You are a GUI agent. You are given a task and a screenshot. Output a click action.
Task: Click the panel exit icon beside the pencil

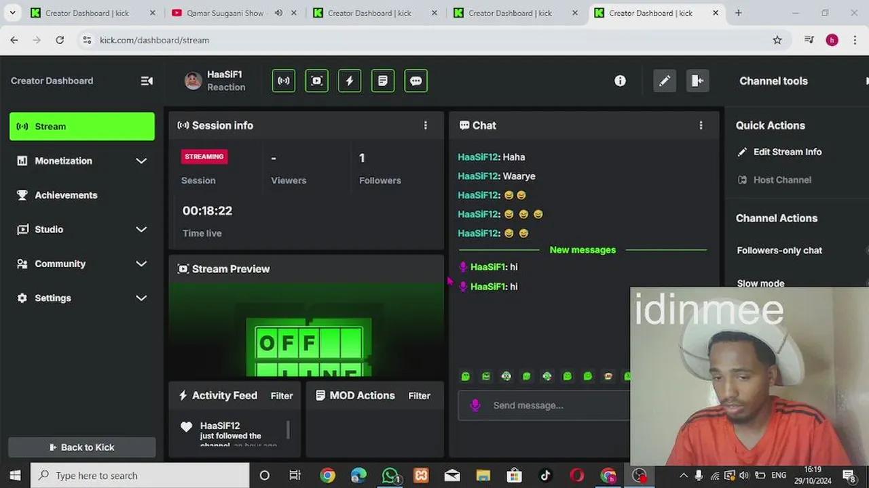pyautogui.click(x=697, y=81)
